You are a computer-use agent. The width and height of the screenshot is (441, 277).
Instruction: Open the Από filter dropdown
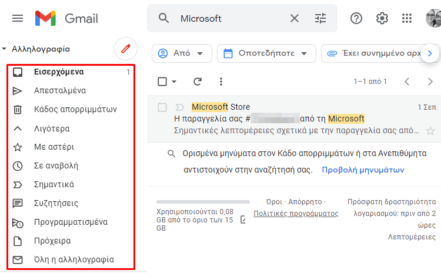[182, 53]
